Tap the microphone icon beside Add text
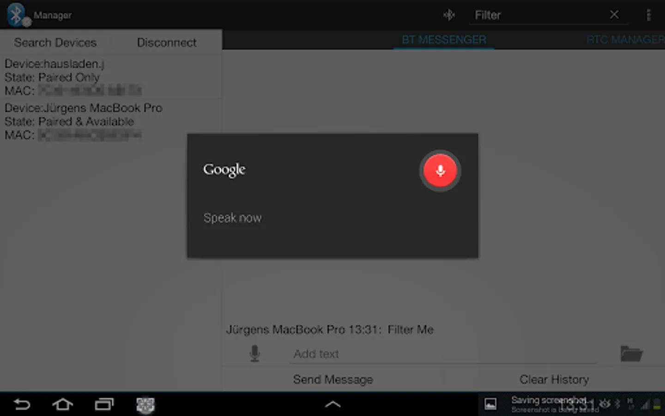Screen dimensions: 665x416 coord(254,354)
